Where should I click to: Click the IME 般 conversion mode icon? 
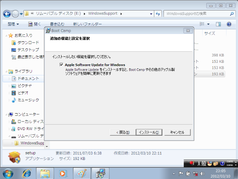[204, 164]
